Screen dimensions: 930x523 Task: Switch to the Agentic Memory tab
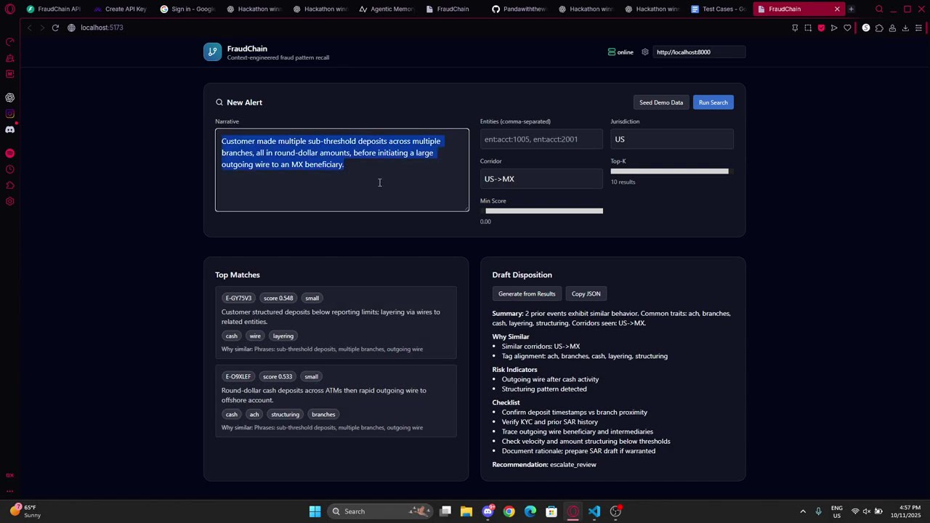pyautogui.click(x=386, y=9)
